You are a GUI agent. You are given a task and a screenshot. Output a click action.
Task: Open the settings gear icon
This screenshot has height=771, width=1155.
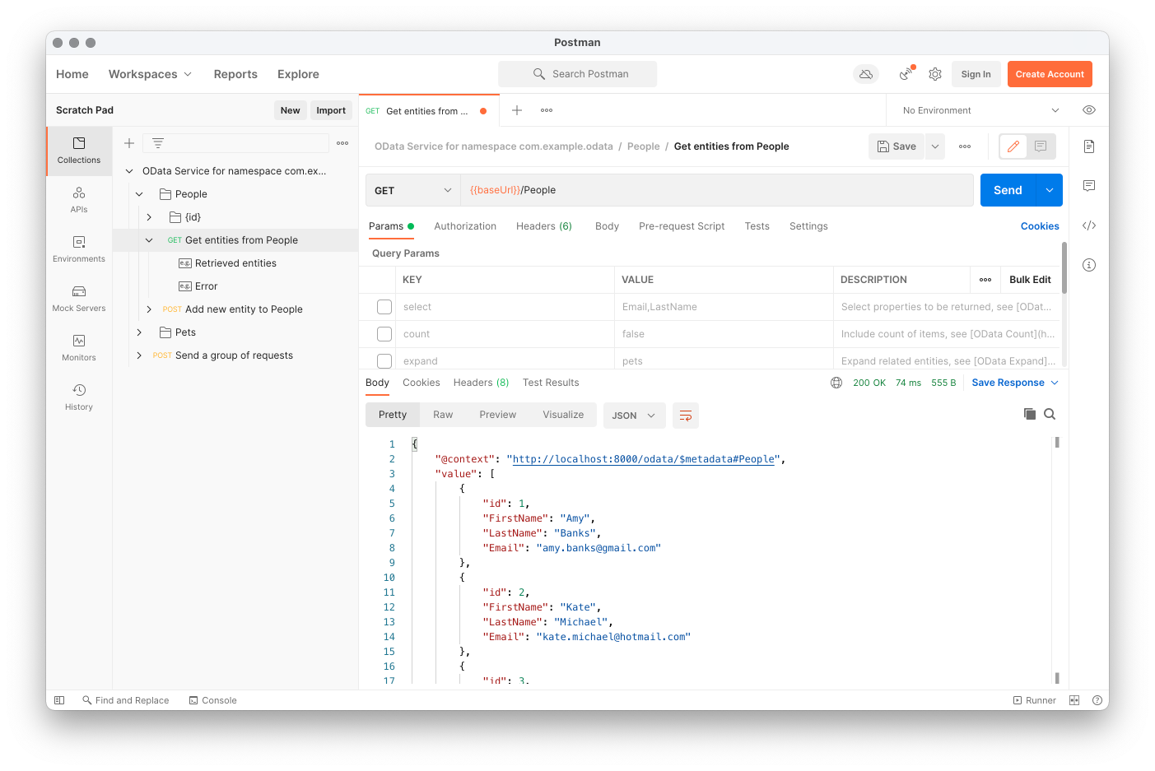coord(935,74)
